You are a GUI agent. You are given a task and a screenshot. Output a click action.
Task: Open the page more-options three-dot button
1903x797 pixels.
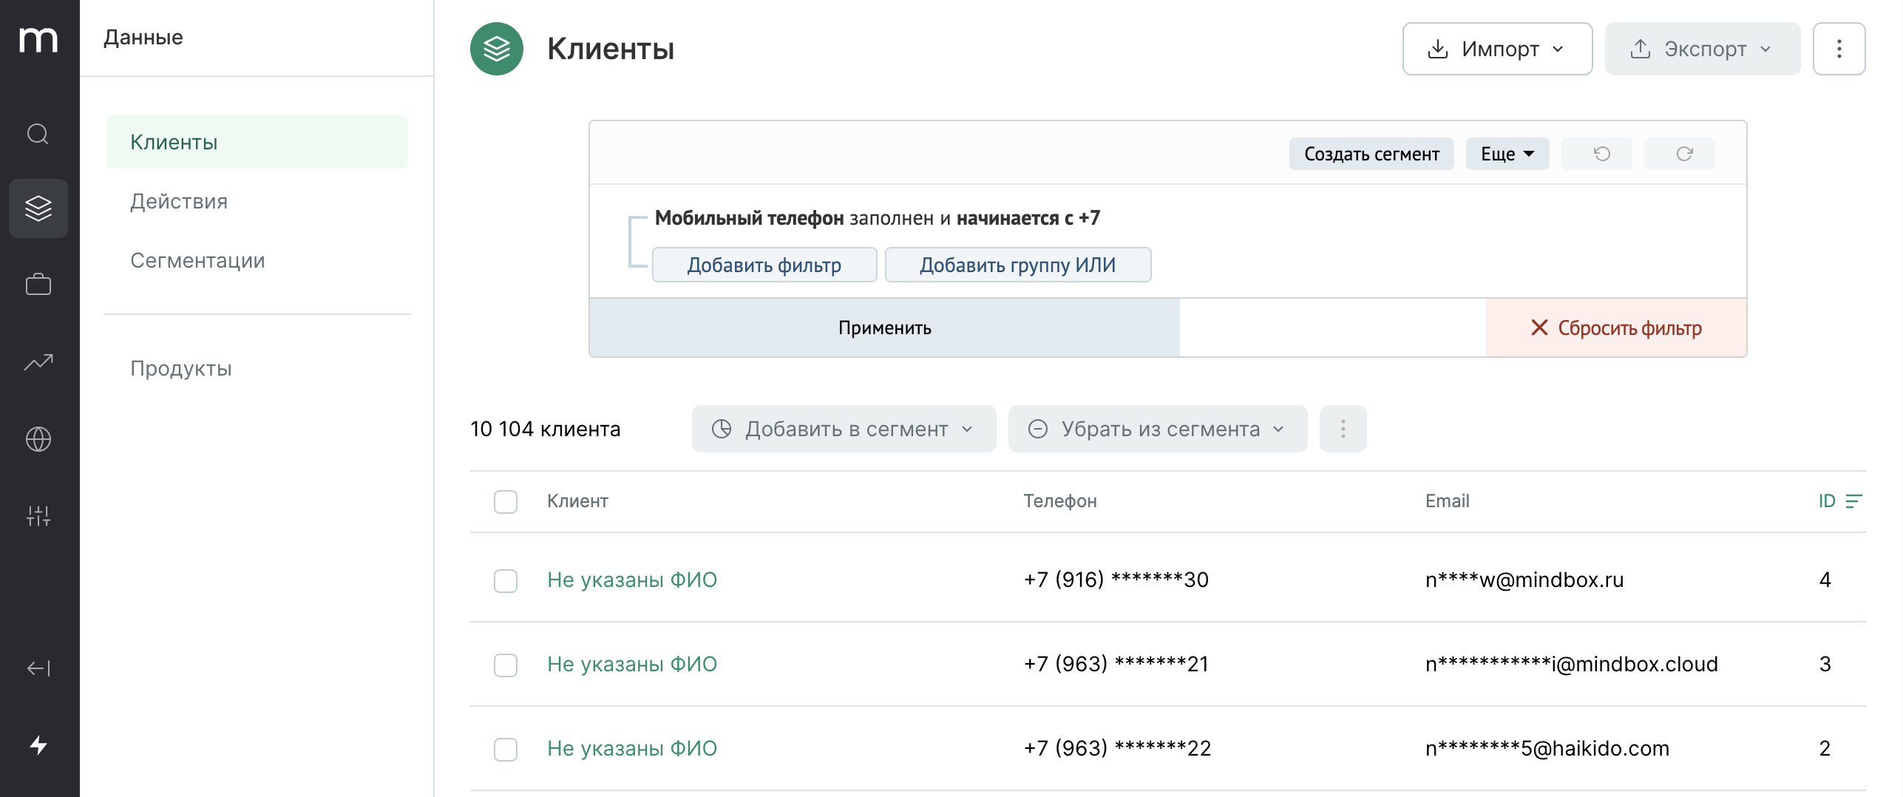click(1839, 49)
